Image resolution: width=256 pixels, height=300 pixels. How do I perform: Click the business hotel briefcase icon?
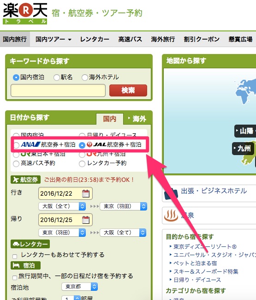pos(171,194)
